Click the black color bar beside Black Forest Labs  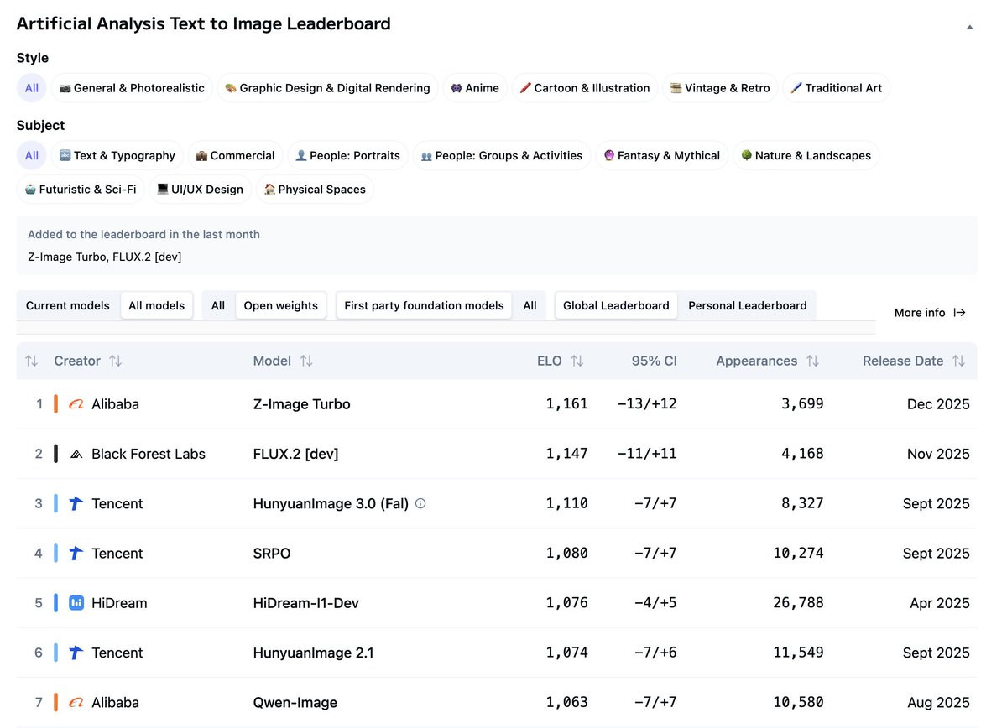[x=55, y=454]
